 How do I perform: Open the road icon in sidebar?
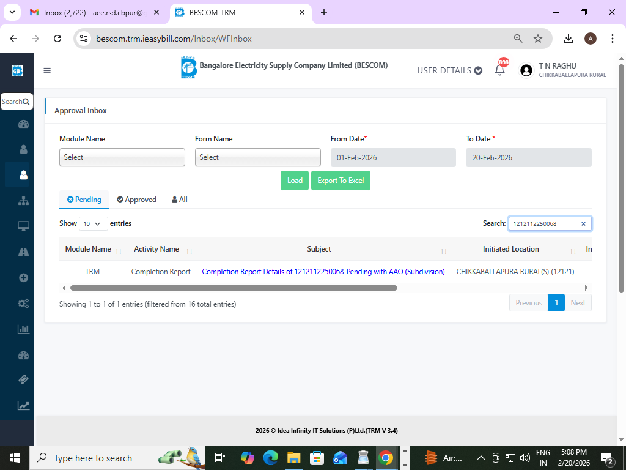click(x=24, y=252)
